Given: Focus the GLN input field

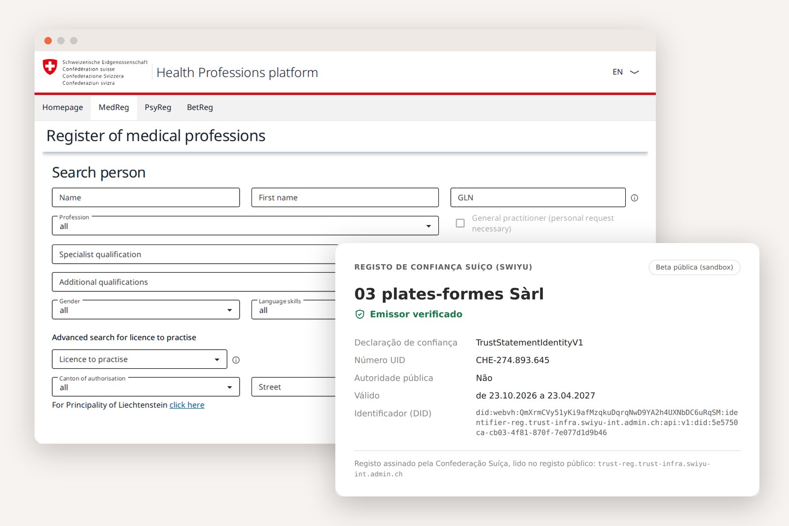Looking at the screenshot, I should (x=538, y=197).
